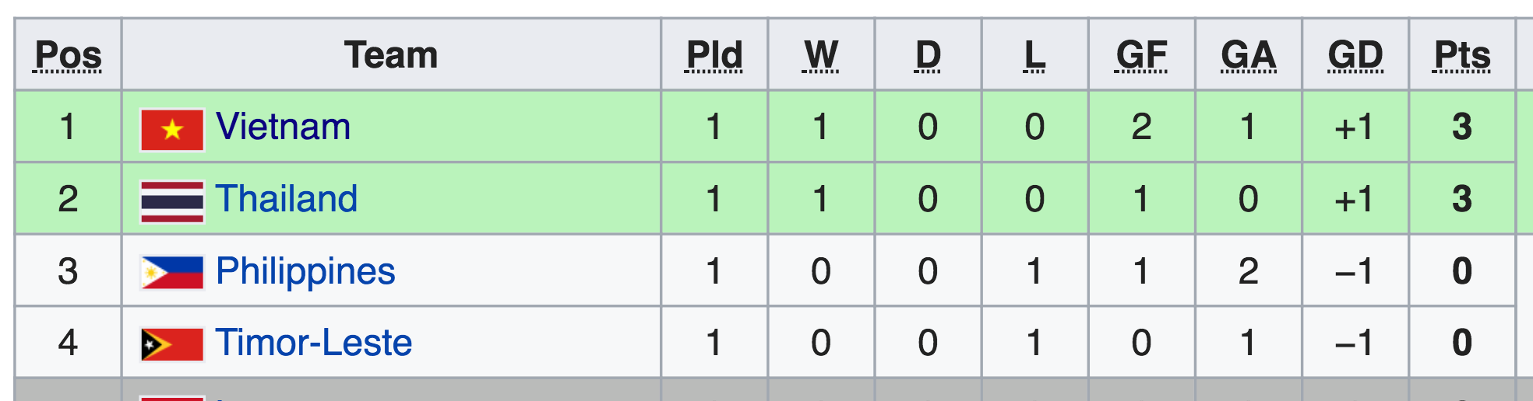Click the Thailand flag icon
Viewport: 1533px width, 401px height.
click(x=172, y=202)
